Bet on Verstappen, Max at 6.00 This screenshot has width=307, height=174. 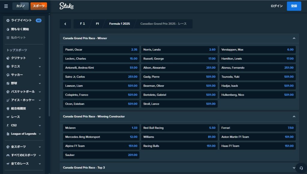click(258, 50)
